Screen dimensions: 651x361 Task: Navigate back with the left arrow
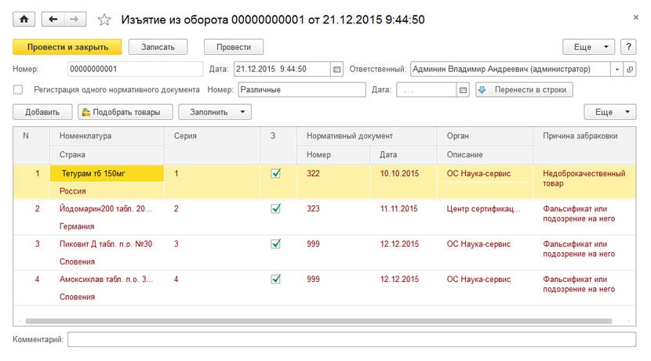pos(53,19)
